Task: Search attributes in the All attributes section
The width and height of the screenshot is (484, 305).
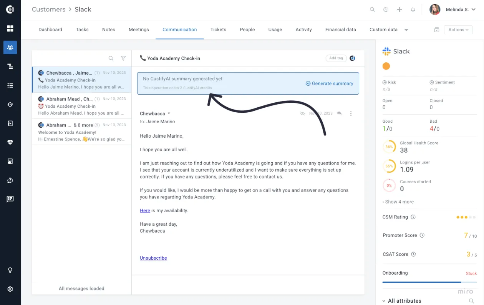Action: pyautogui.click(x=471, y=301)
